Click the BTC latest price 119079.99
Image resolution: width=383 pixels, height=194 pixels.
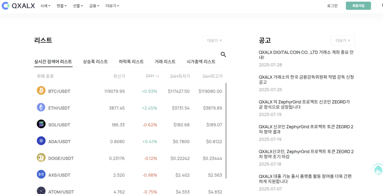[114, 91]
